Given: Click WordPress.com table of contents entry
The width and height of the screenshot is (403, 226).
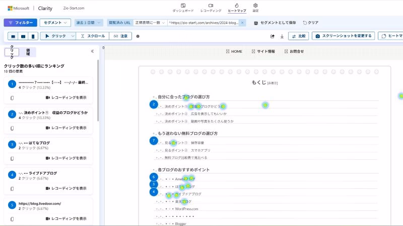Looking at the screenshot, I should (186, 209).
